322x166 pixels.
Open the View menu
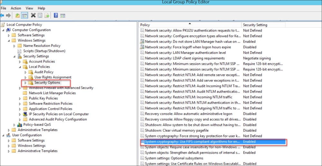click(29, 8)
